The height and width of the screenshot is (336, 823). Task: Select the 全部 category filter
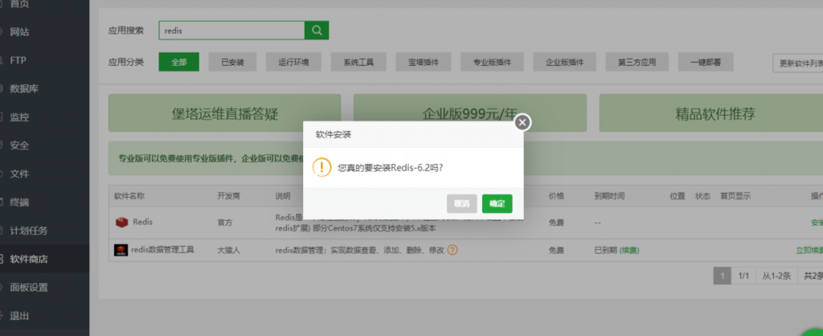tap(178, 62)
